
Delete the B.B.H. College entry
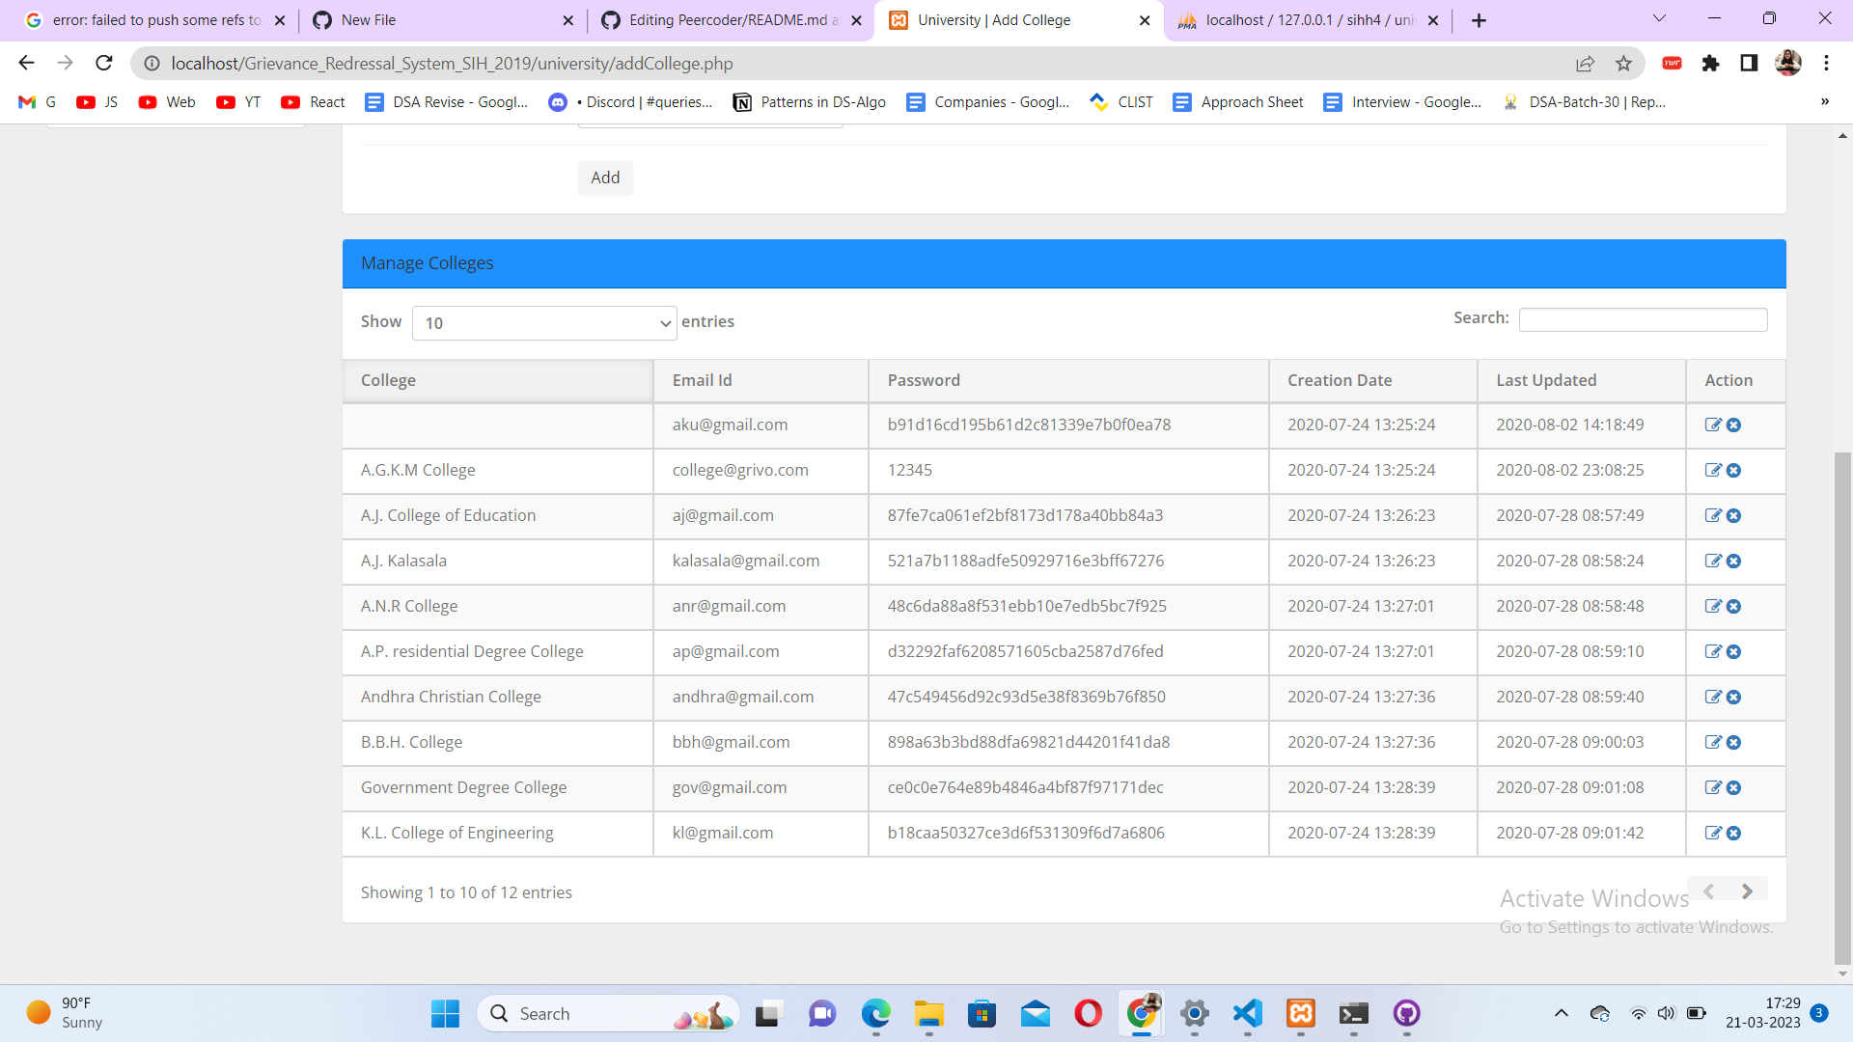[x=1734, y=743]
